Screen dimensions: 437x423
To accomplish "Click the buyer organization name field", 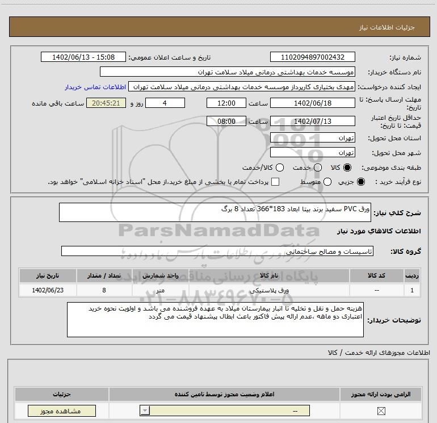I will [x=228, y=72].
